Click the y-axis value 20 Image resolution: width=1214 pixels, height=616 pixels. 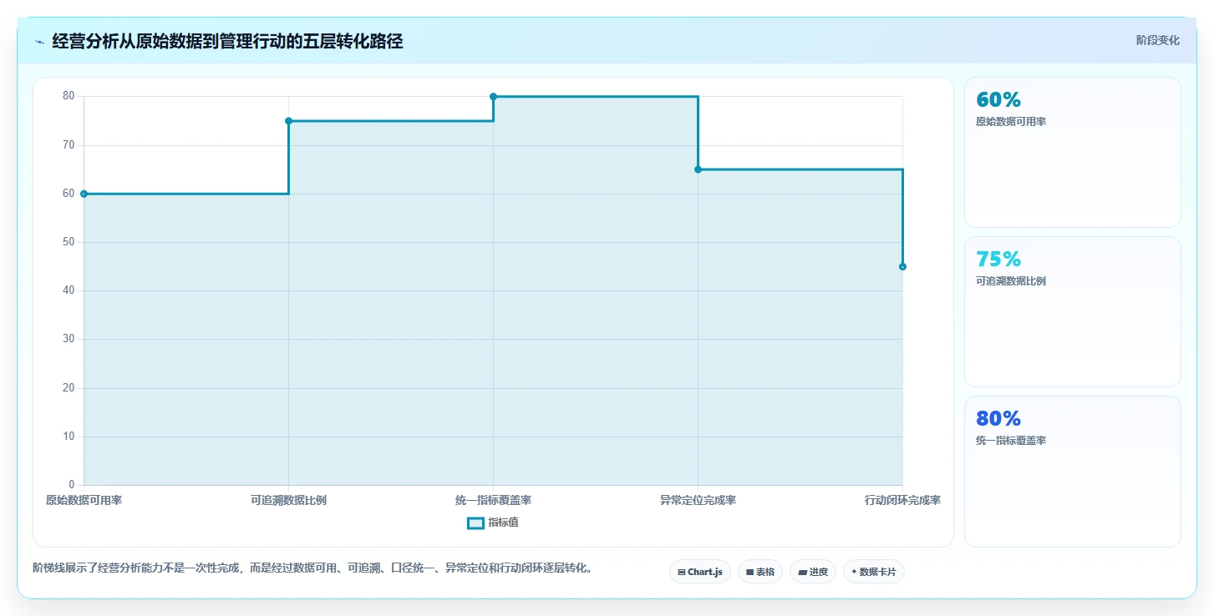point(69,387)
